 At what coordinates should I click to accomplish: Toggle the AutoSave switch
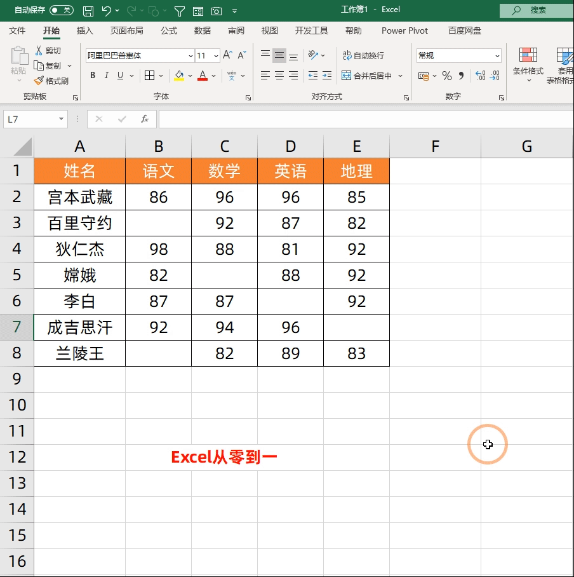click(x=62, y=10)
